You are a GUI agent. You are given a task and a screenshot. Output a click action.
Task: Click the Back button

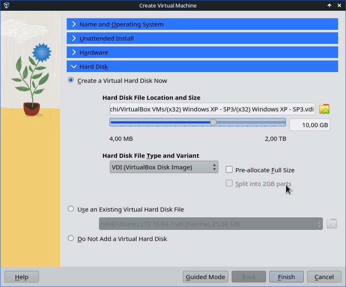tap(249, 277)
